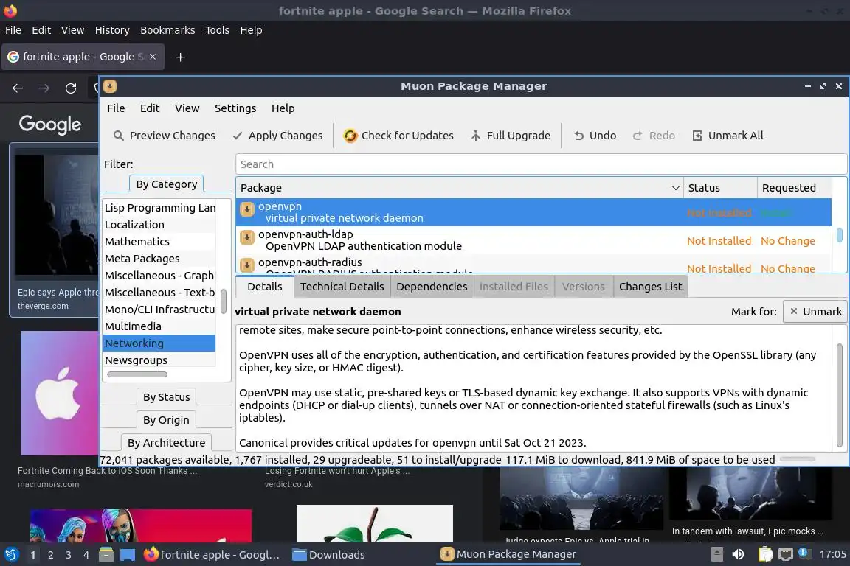Toggle Package column sort arrow
This screenshot has width=850, height=566.
675,188
